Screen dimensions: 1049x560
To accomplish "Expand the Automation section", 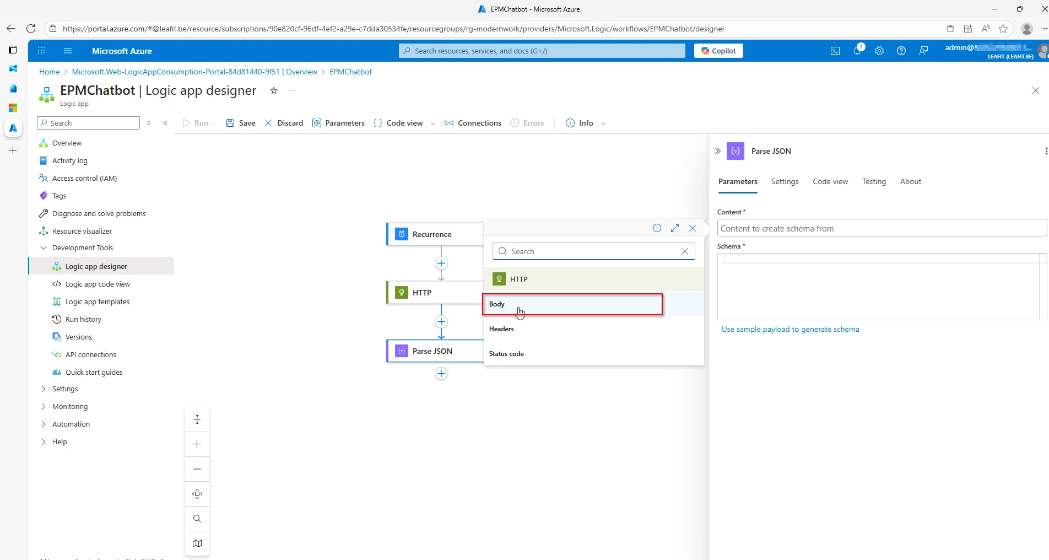I will tap(44, 424).
